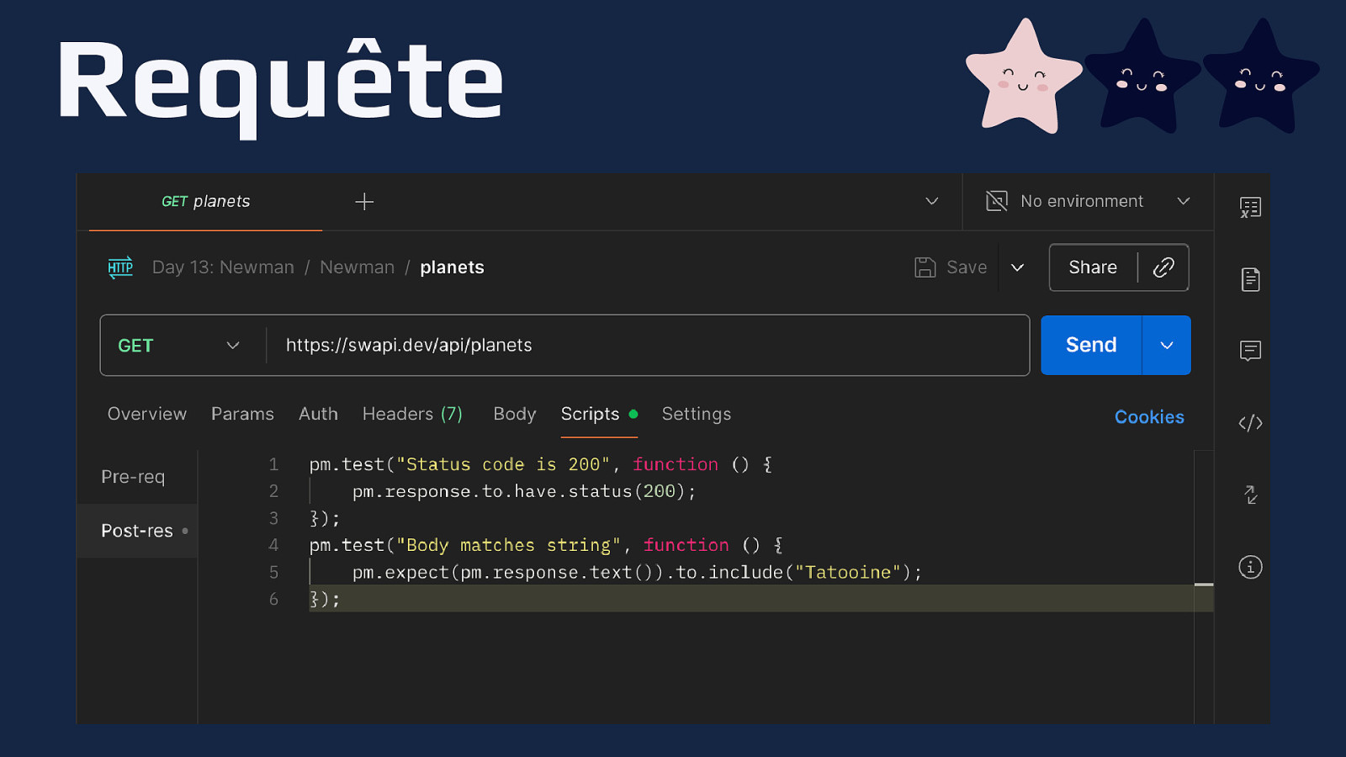Expand the GET method dropdown

coord(232,346)
